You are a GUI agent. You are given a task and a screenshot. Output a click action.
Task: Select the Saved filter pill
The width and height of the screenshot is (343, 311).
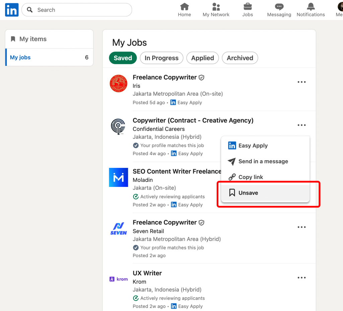pos(123,58)
